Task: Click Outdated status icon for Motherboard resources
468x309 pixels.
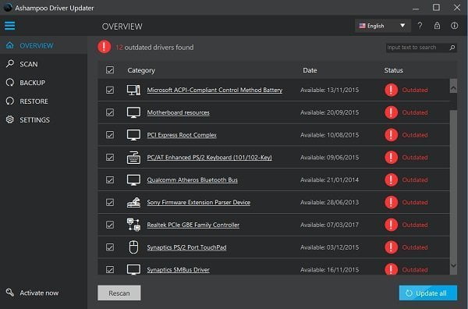Action: (391, 112)
